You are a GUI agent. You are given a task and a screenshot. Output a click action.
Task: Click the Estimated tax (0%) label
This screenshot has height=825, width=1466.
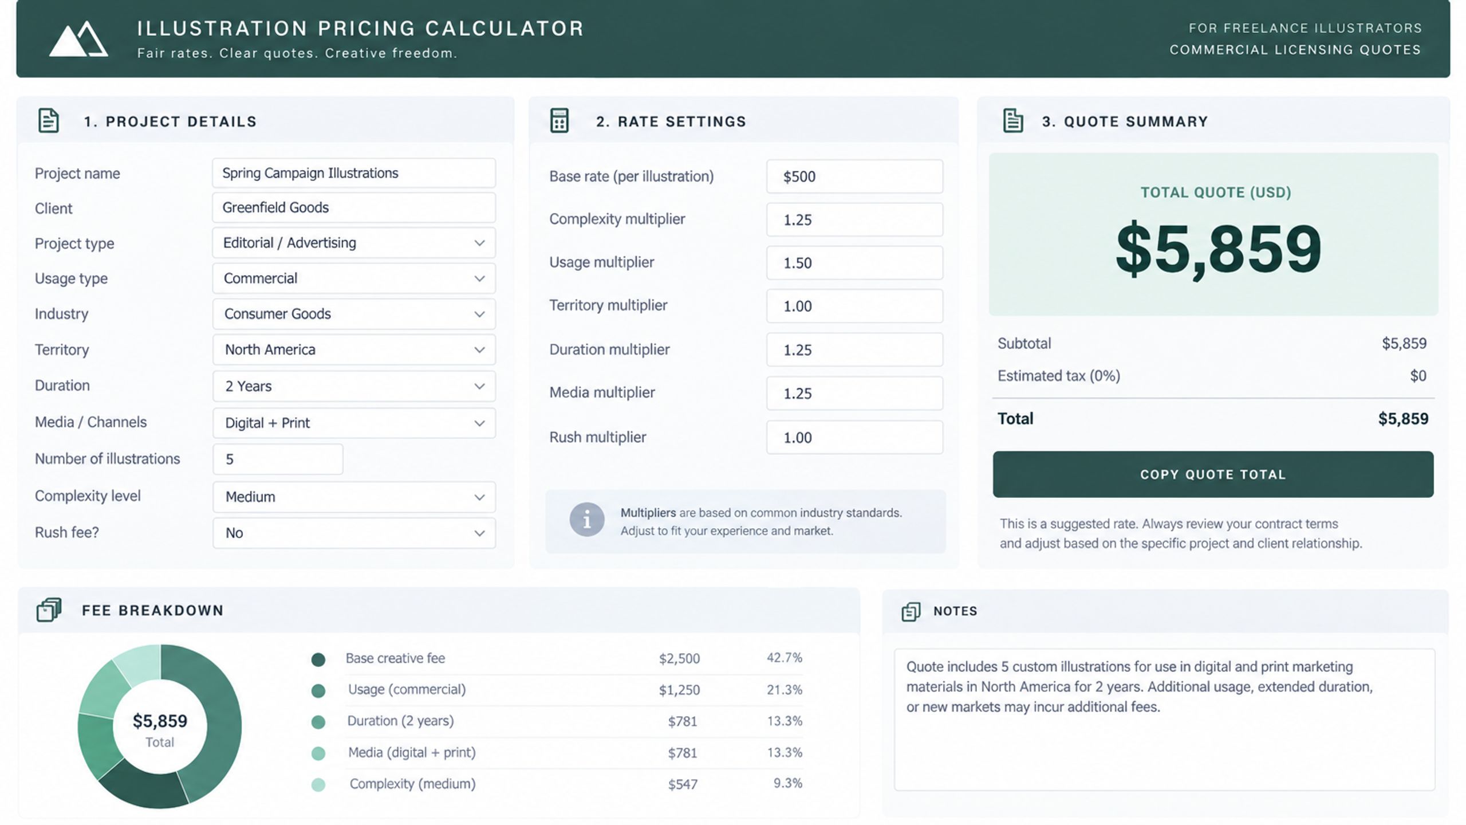pos(1059,376)
